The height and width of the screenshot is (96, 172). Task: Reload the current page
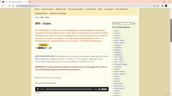10,6
